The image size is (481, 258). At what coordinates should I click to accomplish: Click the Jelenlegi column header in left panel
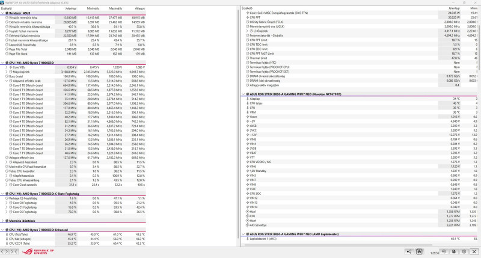pyautogui.click(x=71, y=8)
